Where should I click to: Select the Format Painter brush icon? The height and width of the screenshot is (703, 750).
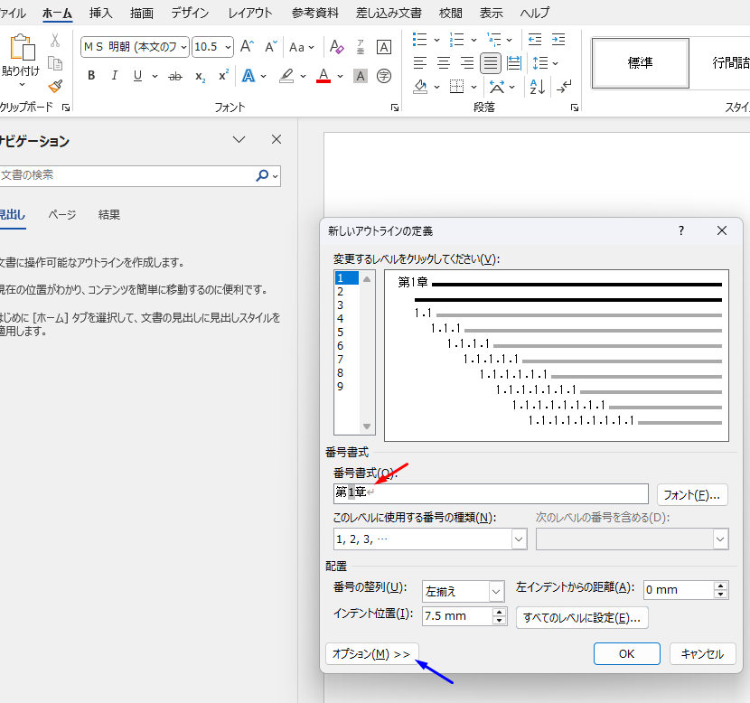pyautogui.click(x=55, y=87)
